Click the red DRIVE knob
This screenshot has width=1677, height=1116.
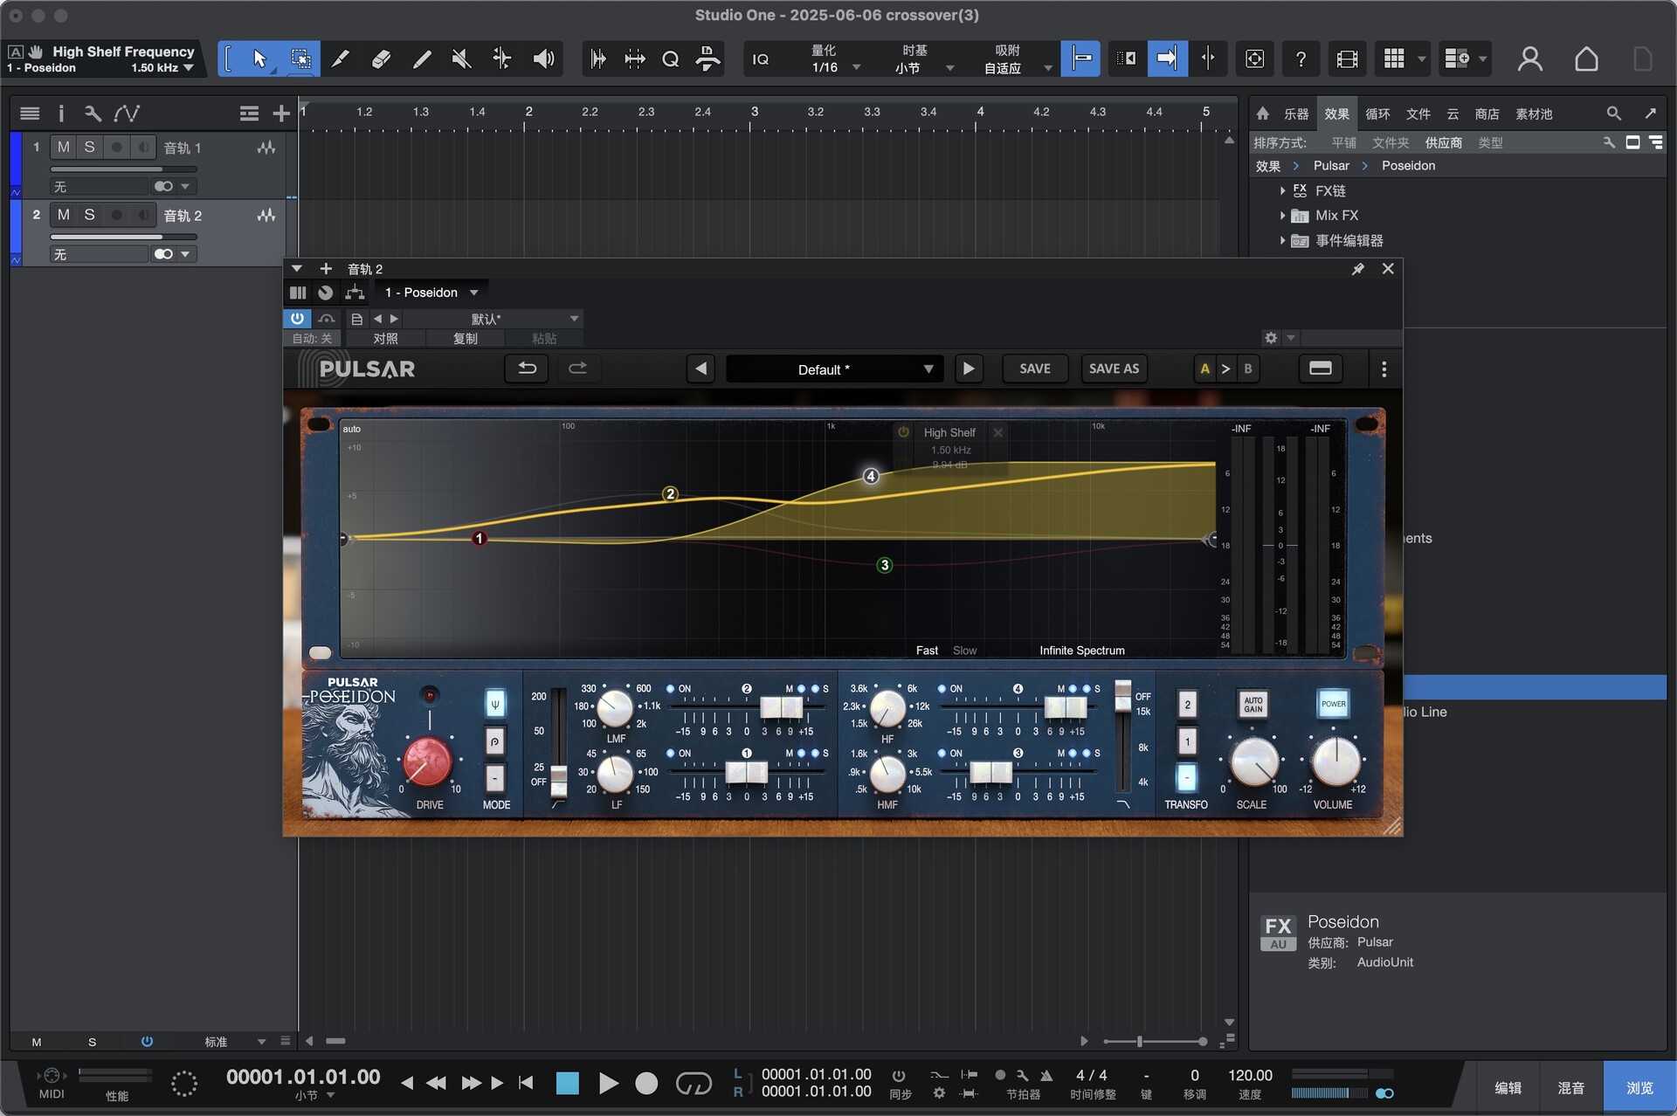pyautogui.click(x=427, y=761)
